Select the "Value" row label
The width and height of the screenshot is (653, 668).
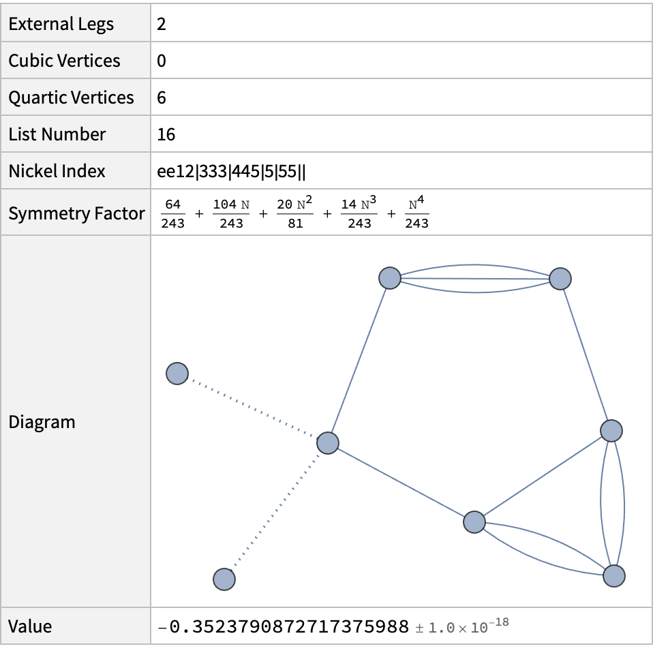coord(30,627)
